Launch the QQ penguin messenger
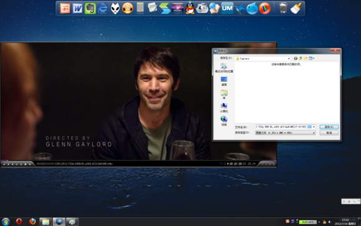 (190, 9)
